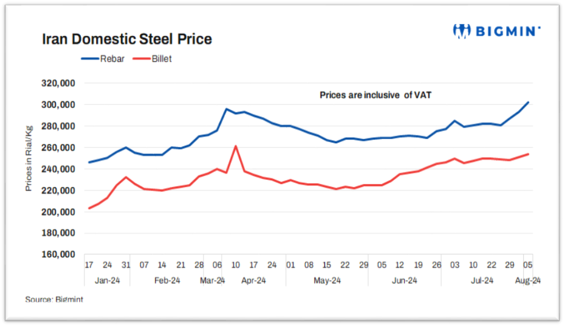Select the Jan-24 month label
Image resolution: width=565 pixels, height=326 pixels.
click(x=107, y=280)
